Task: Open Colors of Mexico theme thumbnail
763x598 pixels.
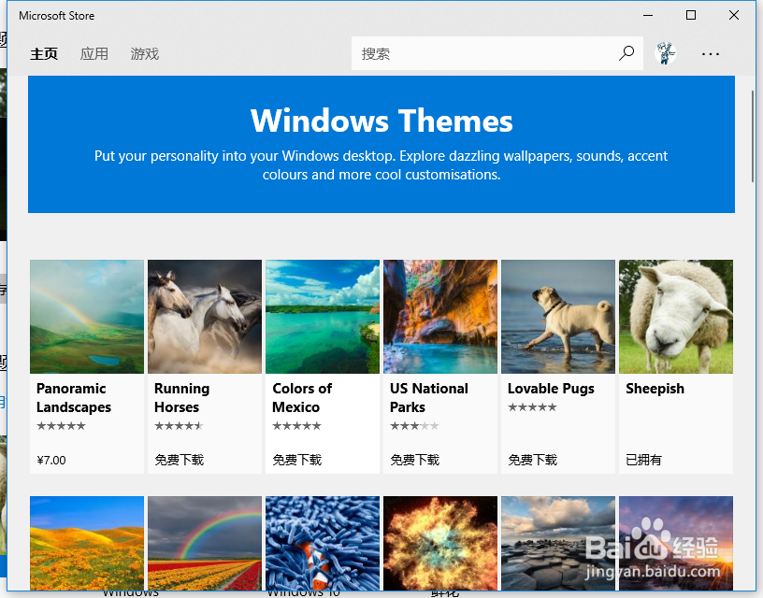Action: pyautogui.click(x=323, y=317)
